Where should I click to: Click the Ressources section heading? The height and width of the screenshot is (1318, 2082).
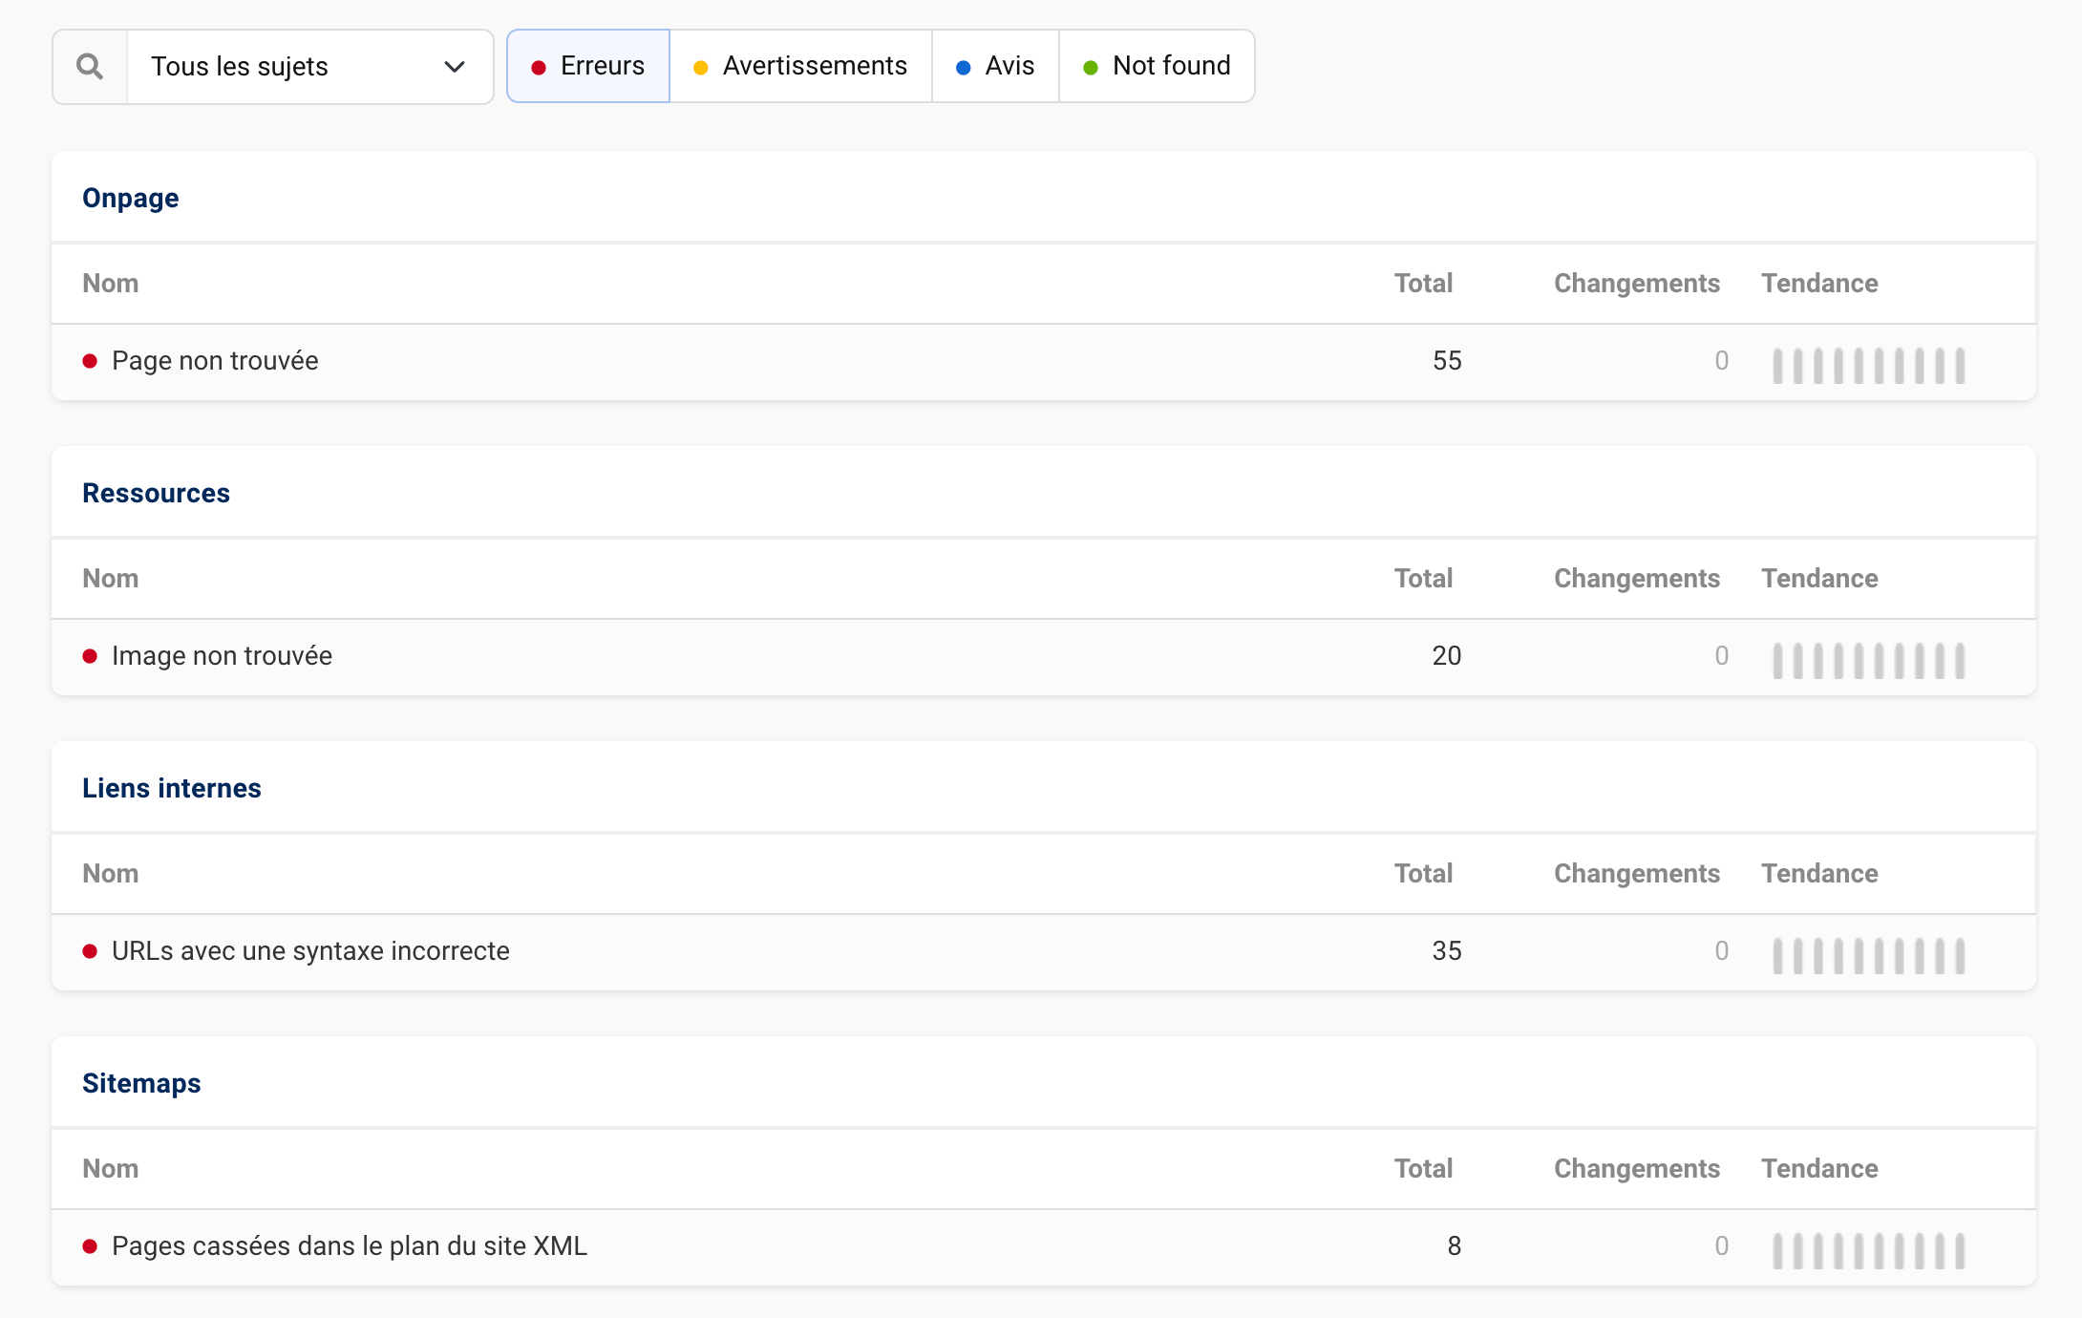pyautogui.click(x=157, y=493)
